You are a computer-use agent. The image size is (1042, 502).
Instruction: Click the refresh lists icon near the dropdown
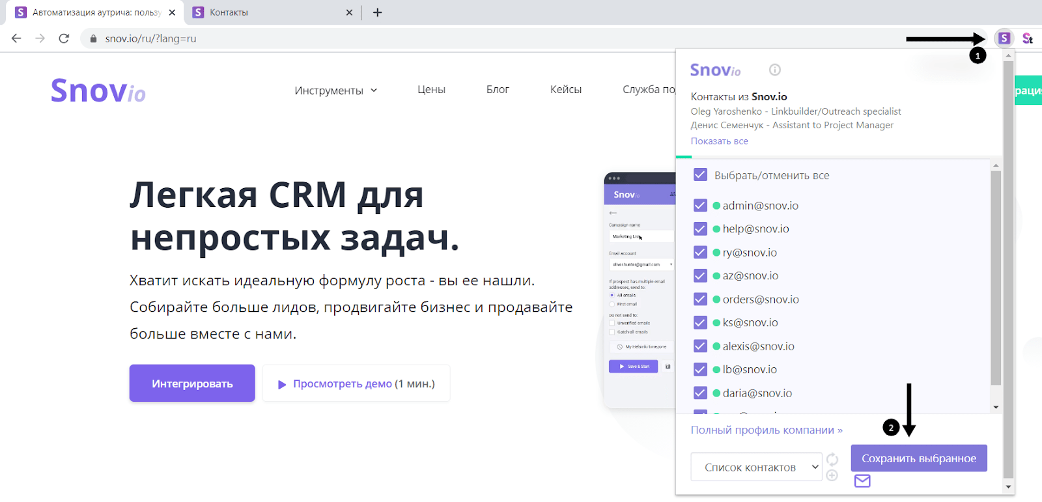point(832,459)
